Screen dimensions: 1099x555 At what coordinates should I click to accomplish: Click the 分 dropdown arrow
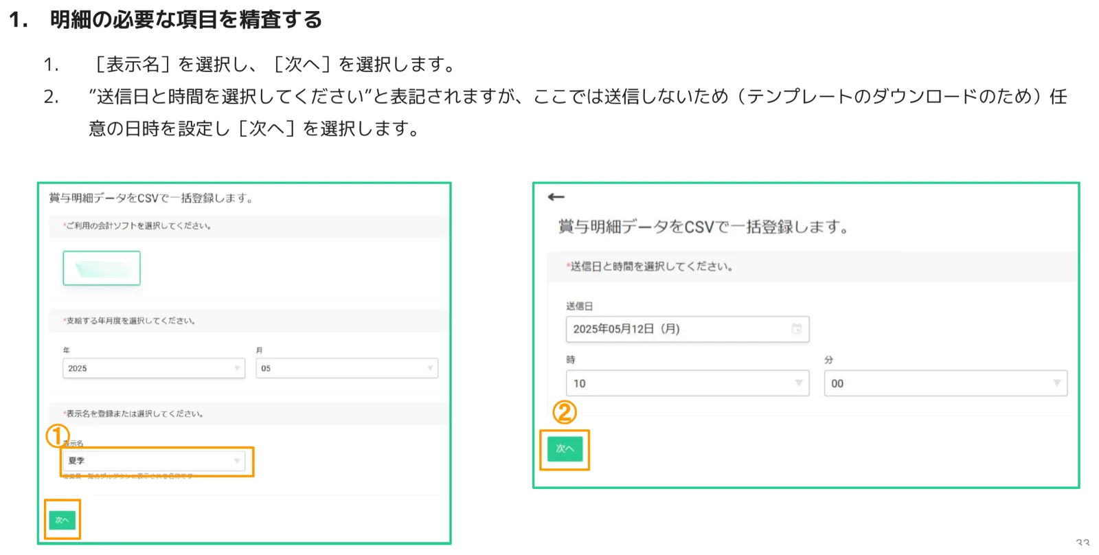pyautogui.click(x=1056, y=383)
